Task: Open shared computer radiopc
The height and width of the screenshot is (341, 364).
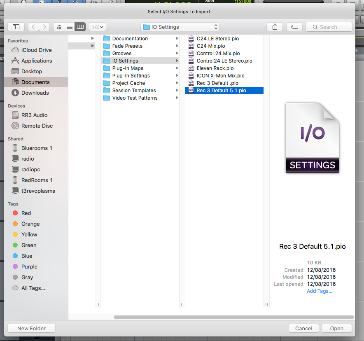Action: pos(36,169)
